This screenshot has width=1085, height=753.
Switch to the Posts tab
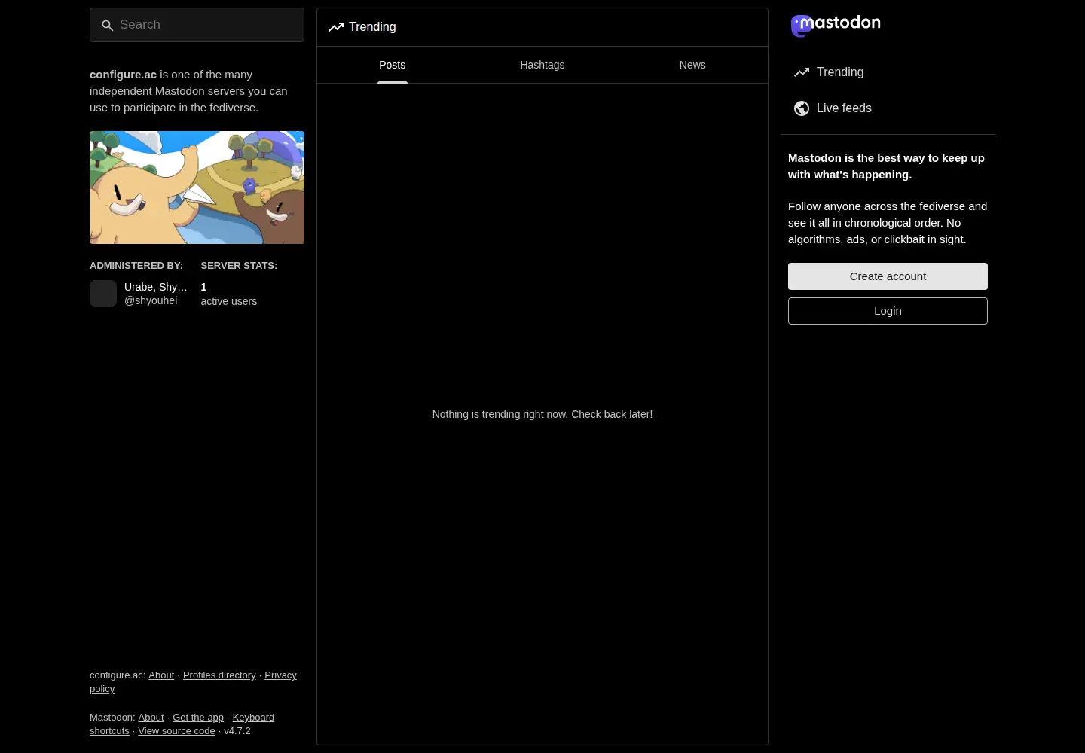392,65
